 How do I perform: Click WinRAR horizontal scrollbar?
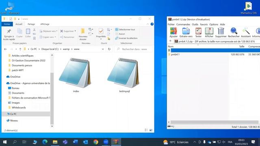pyautogui.click(x=214, y=122)
